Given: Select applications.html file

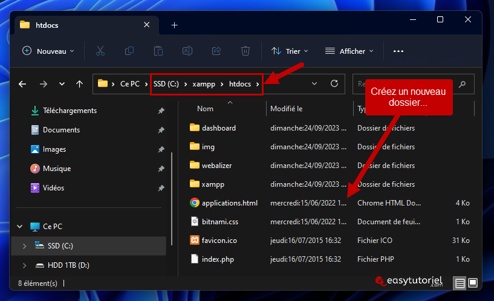Looking at the screenshot, I should [230, 203].
